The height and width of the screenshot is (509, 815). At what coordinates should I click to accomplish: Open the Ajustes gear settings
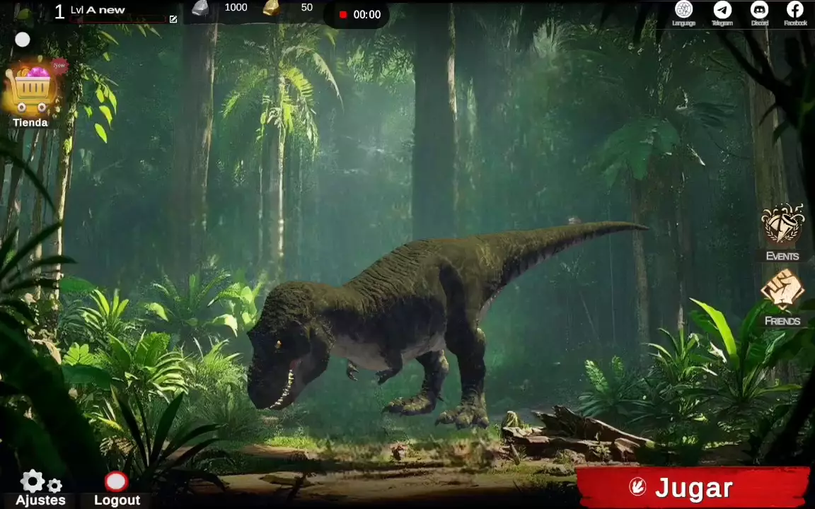tap(40, 483)
